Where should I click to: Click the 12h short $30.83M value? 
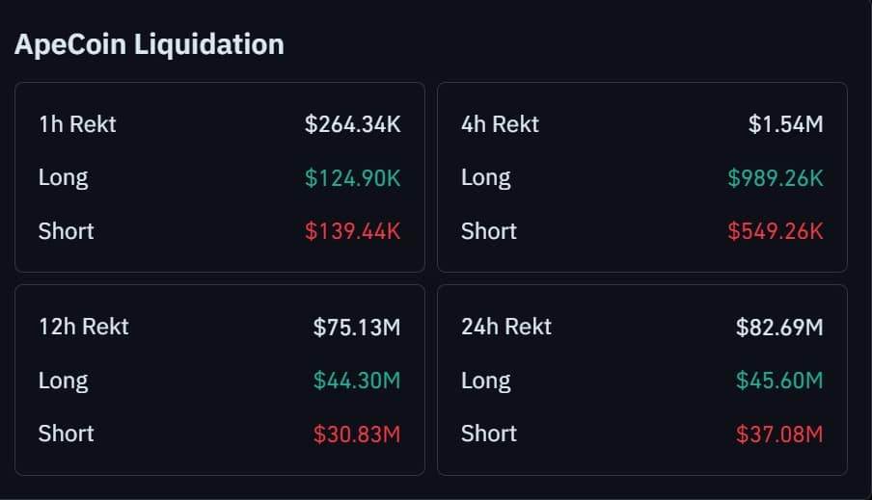pyautogui.click(x=356, y=434)
